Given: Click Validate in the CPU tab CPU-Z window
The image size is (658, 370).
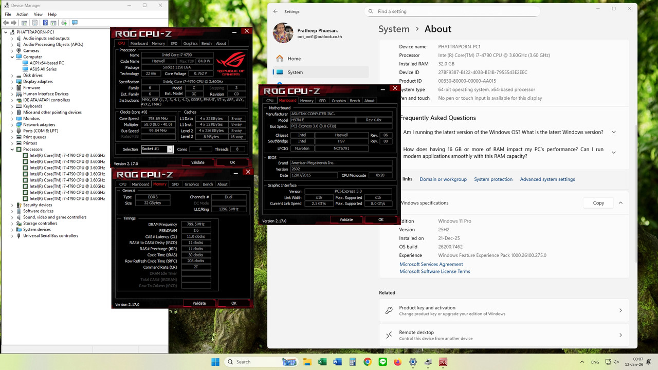Looking at the screenshot, I should click(x=198, y=162).
